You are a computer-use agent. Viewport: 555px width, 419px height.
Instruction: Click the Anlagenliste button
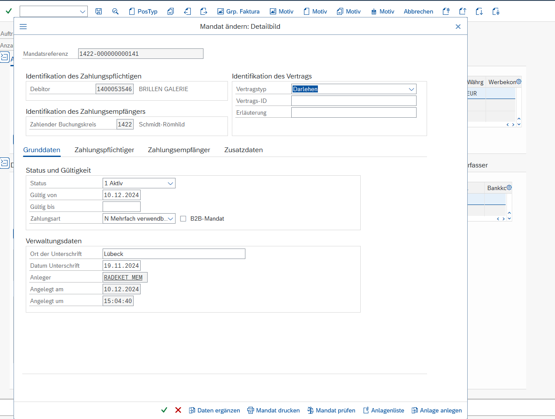point(383,410)
